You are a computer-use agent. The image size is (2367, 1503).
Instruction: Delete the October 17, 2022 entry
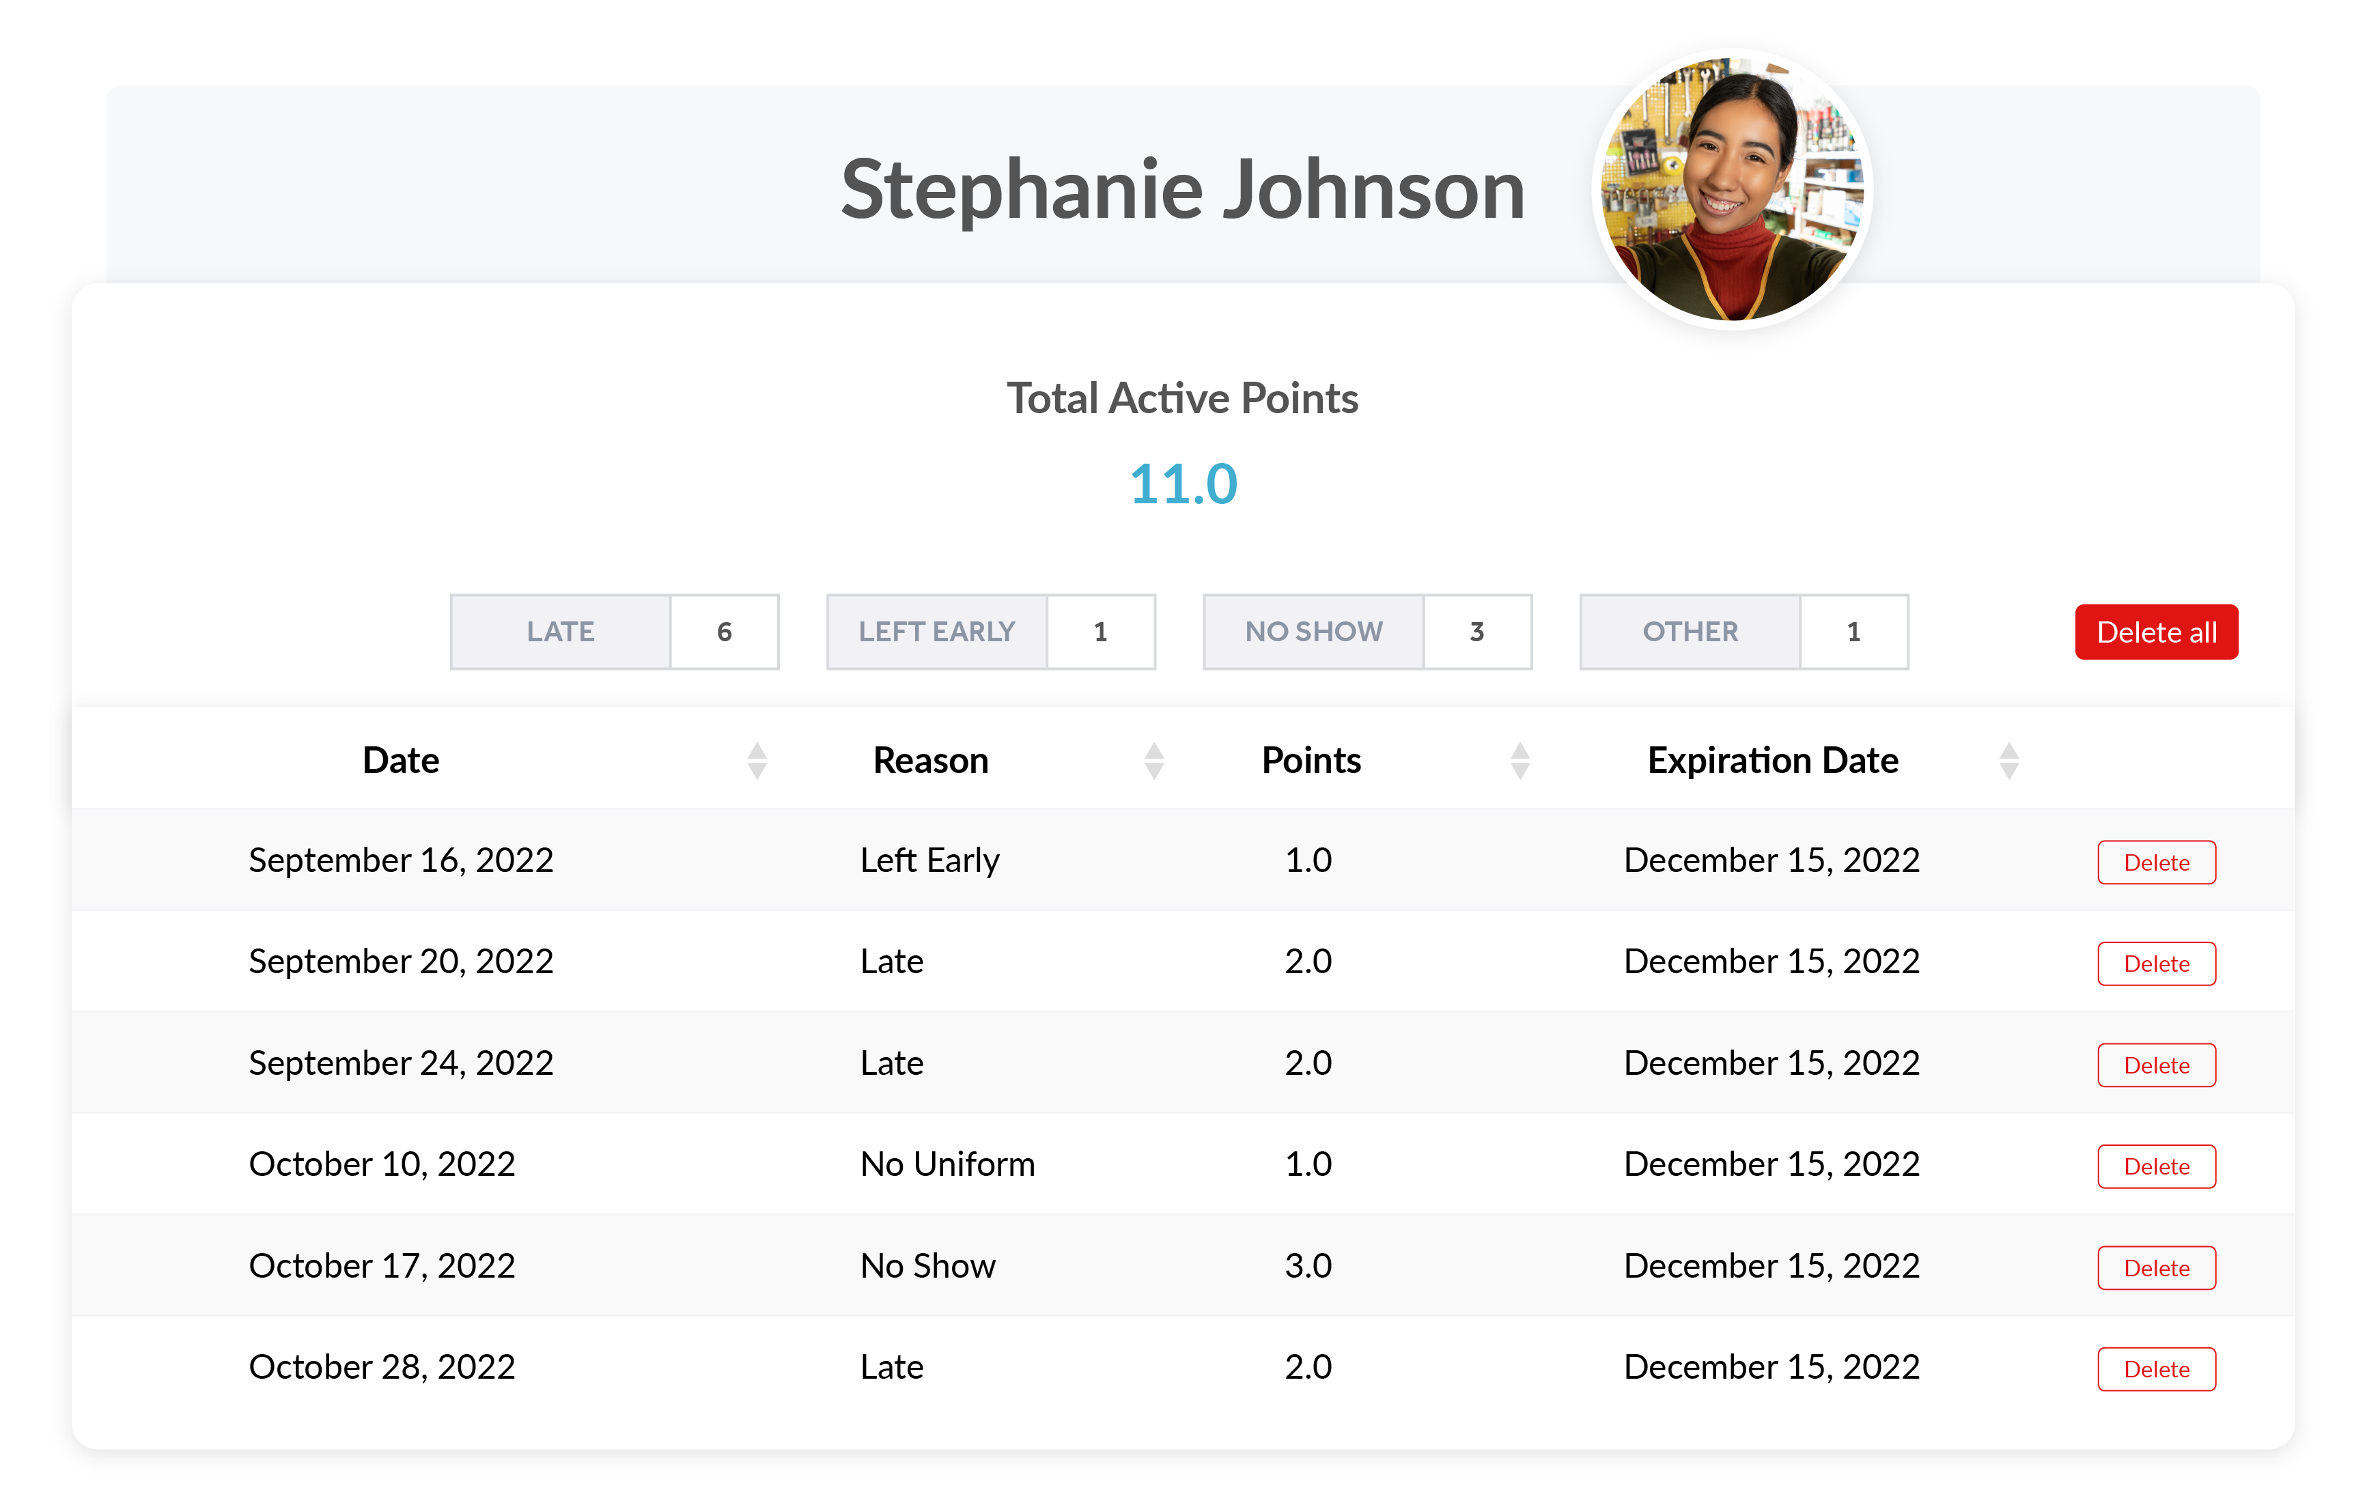tap(2157, 1268)
